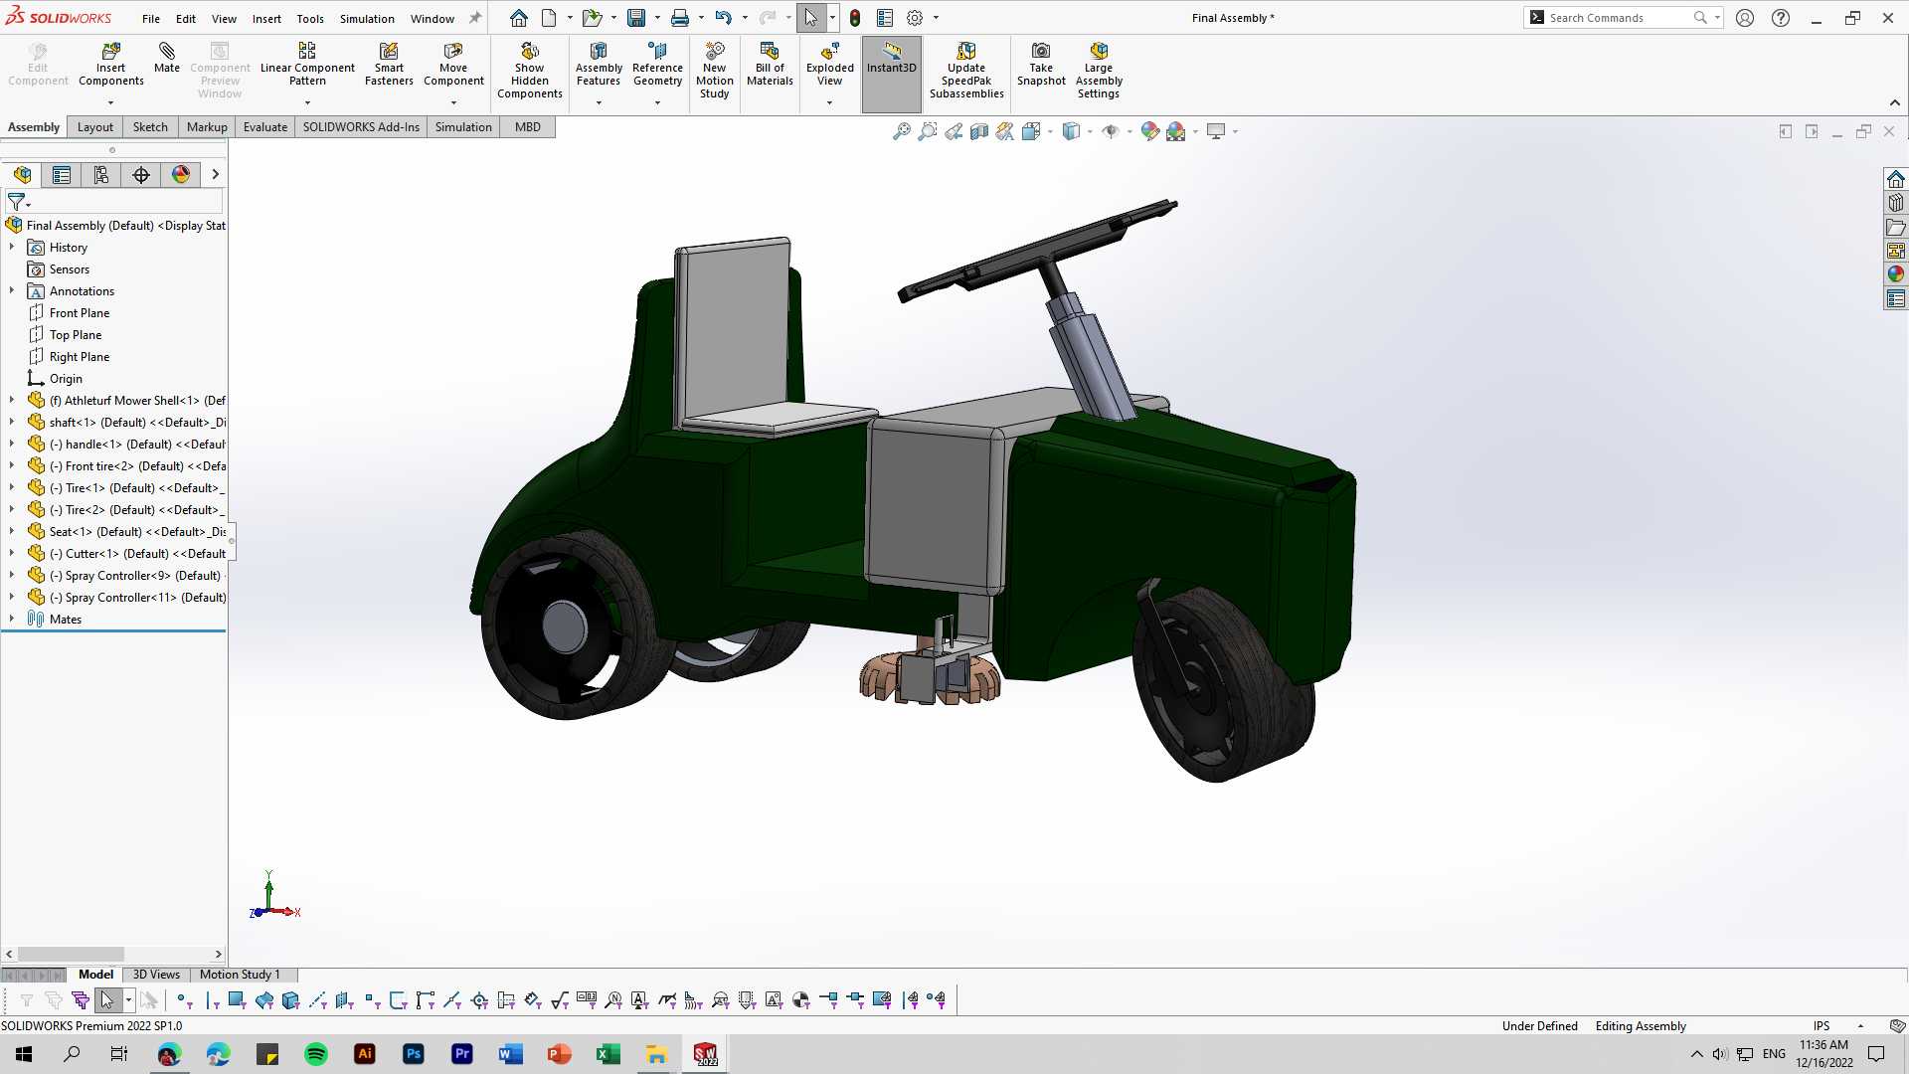Viewport: 1909px width, 1074px height.
Task: Click Section View icon in viewport toolbar
Action: tap(979, 131)
